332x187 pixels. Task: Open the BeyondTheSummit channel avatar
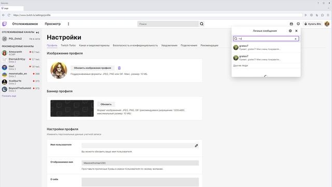click(x=5, y=89)
